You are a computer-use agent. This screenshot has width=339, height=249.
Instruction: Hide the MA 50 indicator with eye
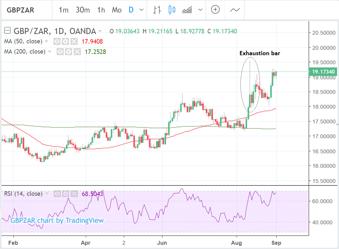57,41
